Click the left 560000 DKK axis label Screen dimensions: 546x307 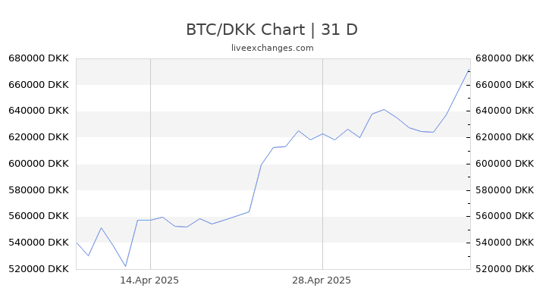pyautogui.click(x=39, y=216)
